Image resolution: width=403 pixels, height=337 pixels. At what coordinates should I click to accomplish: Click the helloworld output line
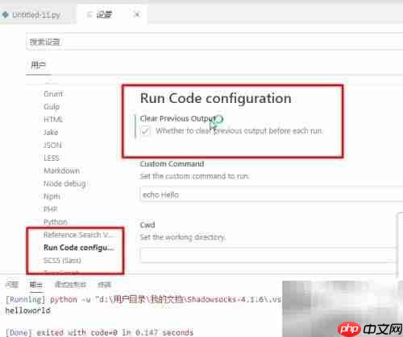click(x=27, y=310)
